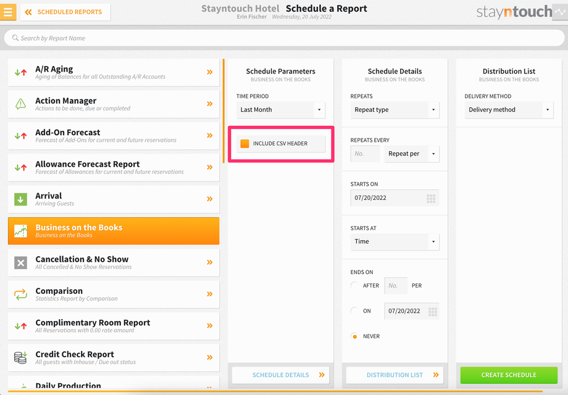
Task: Click the search magnifier icon
Action: [x=15, y=38]
